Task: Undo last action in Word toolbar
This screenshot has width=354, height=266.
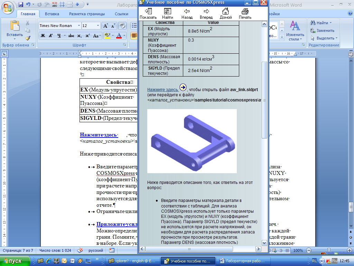Action: tap(28, 4)
